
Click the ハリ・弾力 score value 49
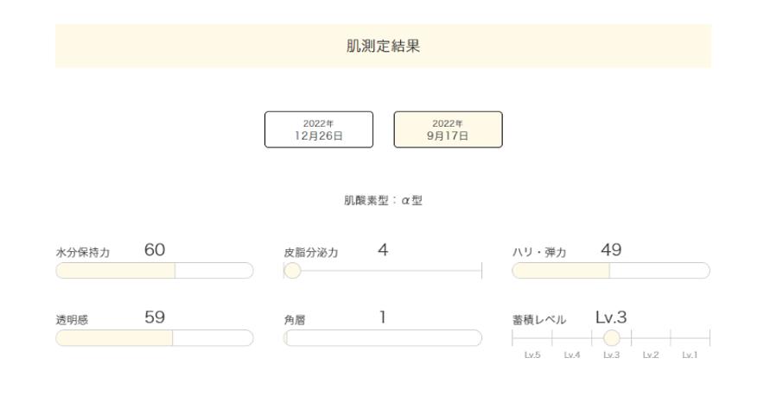(x=611, y=250)
